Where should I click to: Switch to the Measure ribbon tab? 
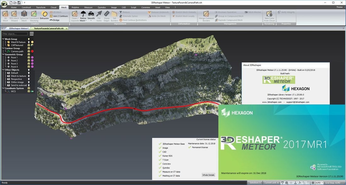tap(88, 7)
